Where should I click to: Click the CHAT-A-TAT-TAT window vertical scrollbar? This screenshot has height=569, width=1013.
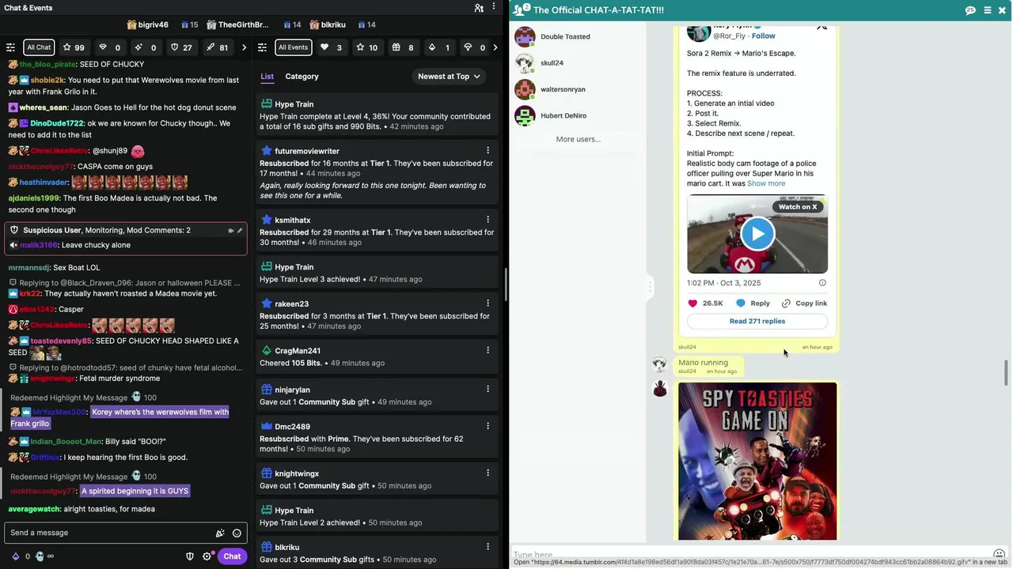(1007, 371)
